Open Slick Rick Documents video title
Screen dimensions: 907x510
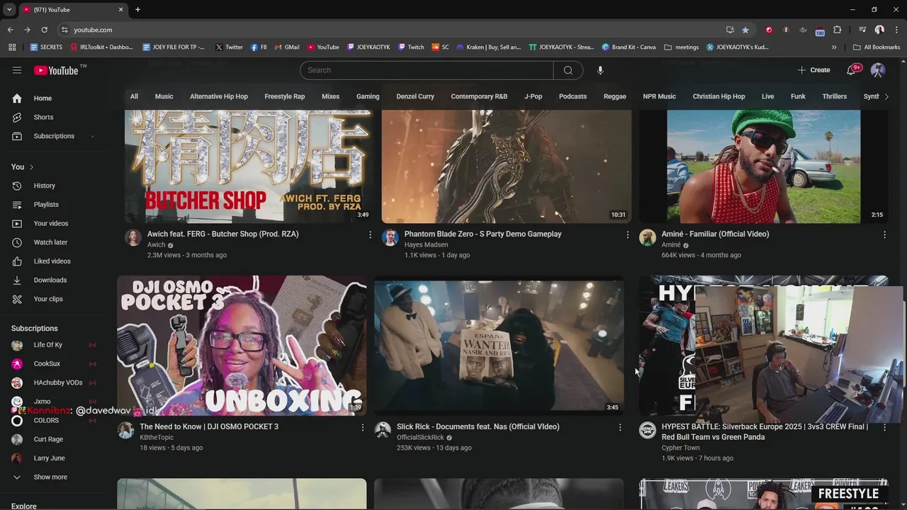click(478, 427)
